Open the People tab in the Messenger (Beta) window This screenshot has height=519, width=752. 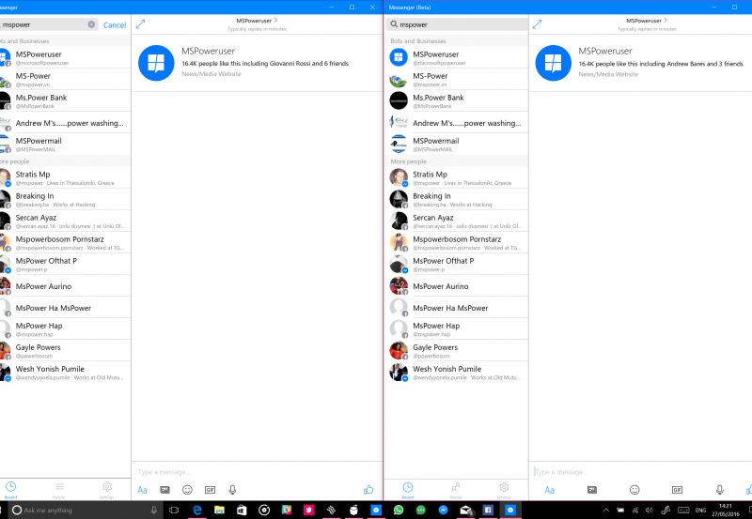456,490
